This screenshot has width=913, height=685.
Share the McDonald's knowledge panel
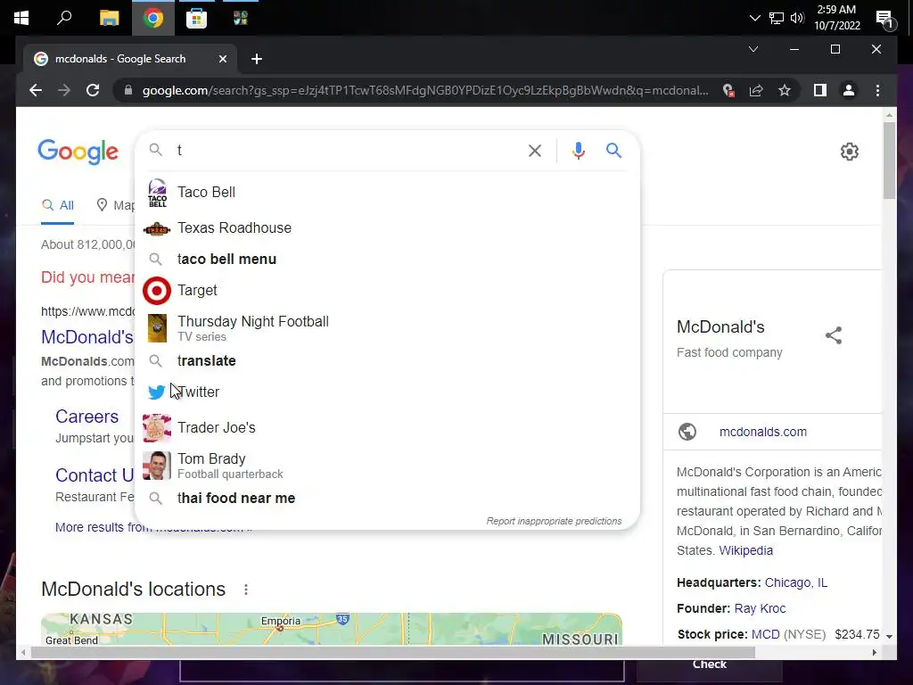tap(834, 335)
